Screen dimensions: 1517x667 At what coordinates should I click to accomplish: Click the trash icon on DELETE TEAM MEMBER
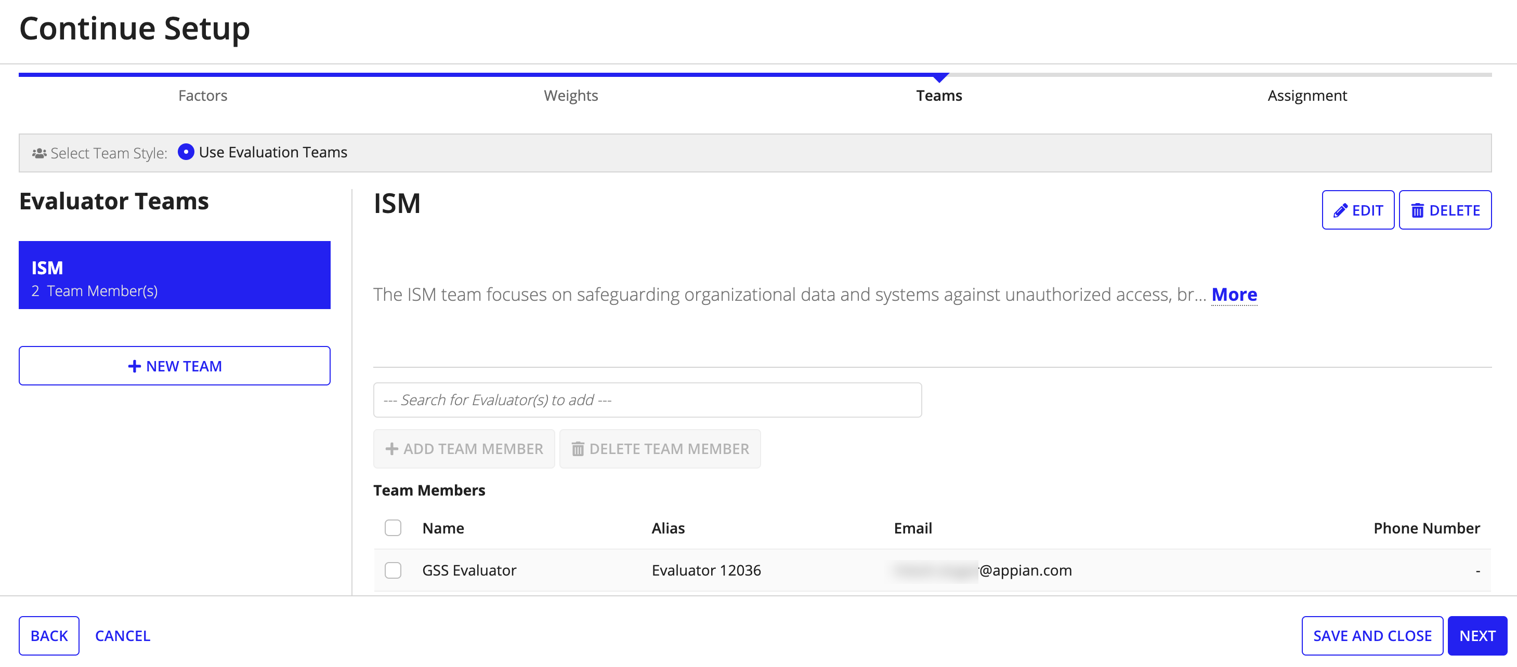(578, 449)
